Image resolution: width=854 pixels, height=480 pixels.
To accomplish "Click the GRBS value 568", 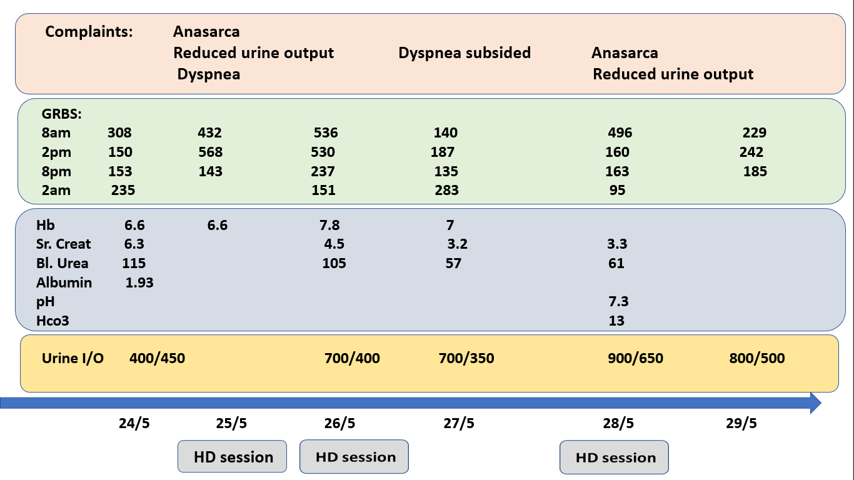I will tap(210, 152).
